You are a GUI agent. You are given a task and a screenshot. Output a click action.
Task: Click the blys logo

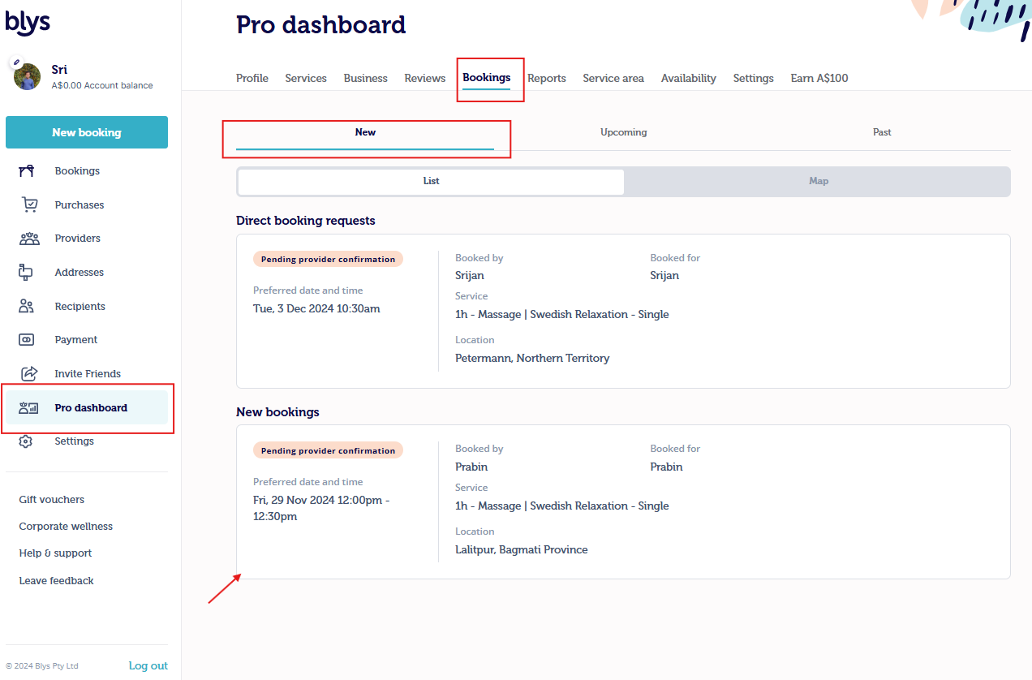pos(28,23)
